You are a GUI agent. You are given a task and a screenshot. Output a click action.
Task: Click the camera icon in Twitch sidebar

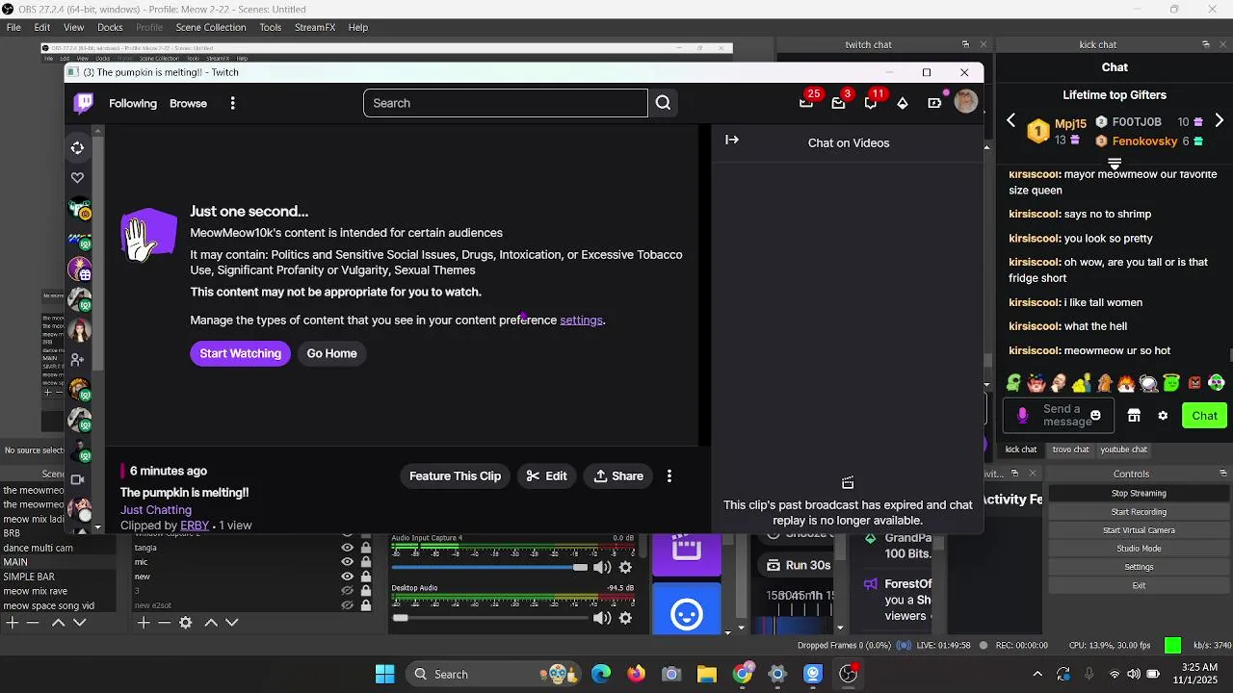pyautogui.click(x=78, y=479)
